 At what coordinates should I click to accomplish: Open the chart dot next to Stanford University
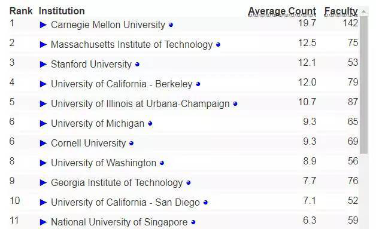coord(137,65)
